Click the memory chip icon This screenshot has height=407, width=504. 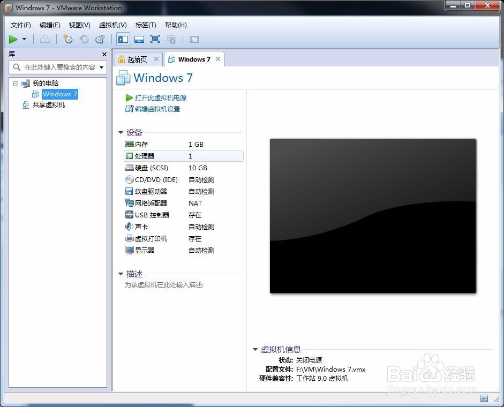tap(129, 144)
